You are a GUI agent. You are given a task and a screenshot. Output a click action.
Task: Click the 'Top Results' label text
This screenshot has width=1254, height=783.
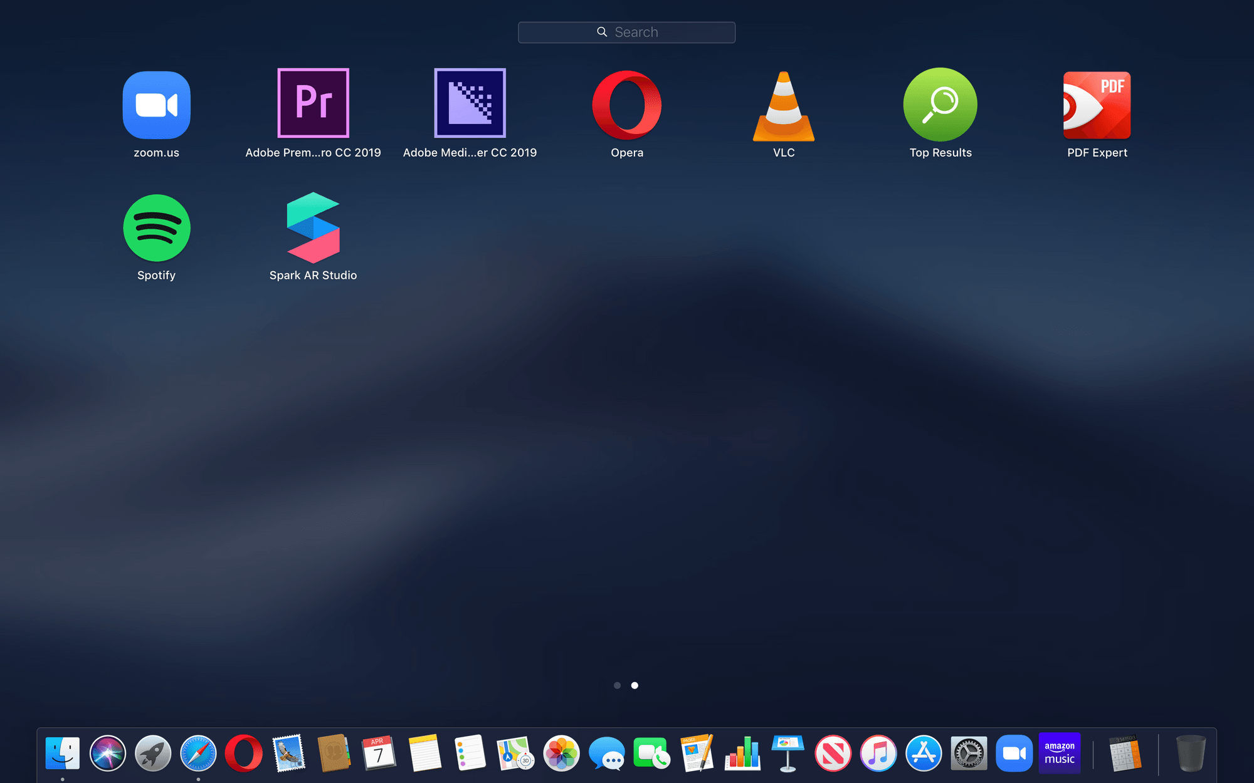pos(940,152)
